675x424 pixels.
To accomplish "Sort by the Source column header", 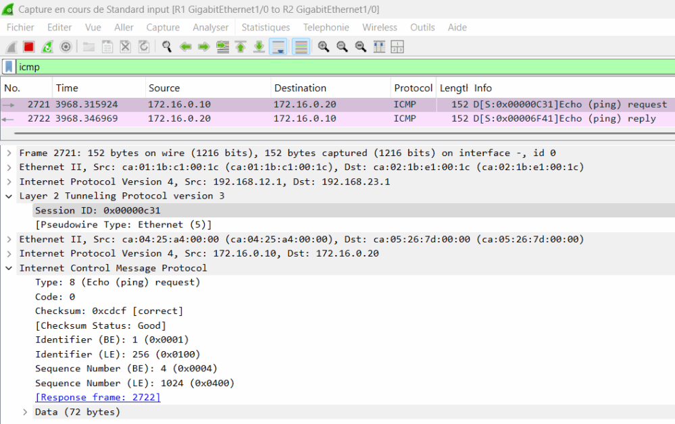I will 208,88.
